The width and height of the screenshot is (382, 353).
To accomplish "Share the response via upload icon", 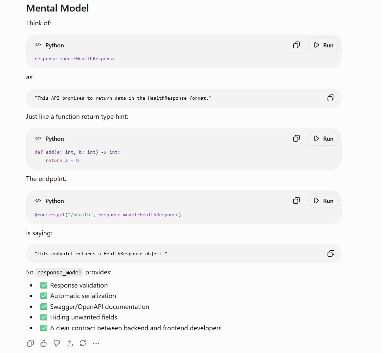I will (70, 343).
